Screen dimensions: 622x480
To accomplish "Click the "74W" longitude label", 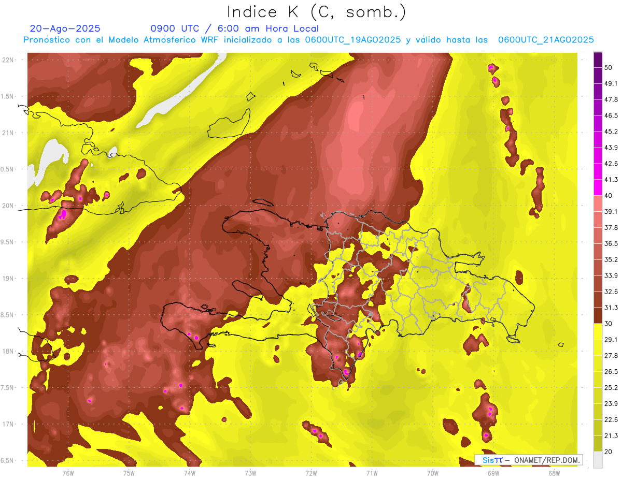I will point(190,473).
